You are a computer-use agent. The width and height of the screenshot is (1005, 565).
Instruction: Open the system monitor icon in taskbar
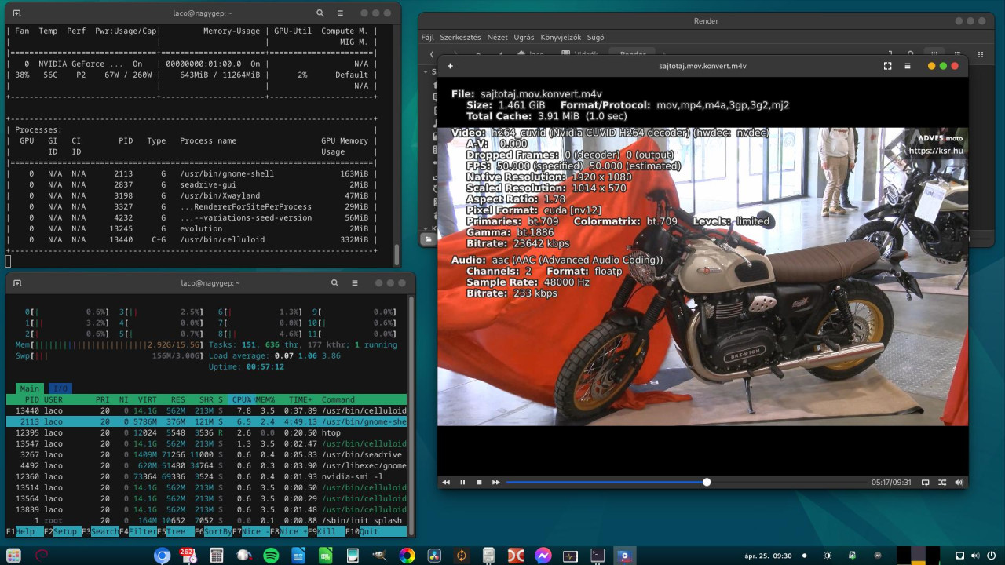coord(570,556)
